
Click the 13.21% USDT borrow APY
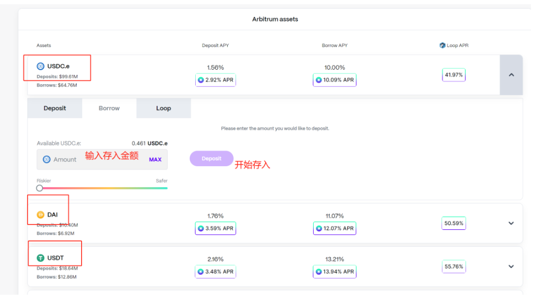tap(335, 259)
